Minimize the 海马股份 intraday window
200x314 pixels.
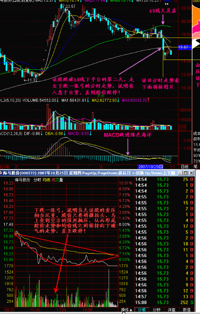pos(180,173)
